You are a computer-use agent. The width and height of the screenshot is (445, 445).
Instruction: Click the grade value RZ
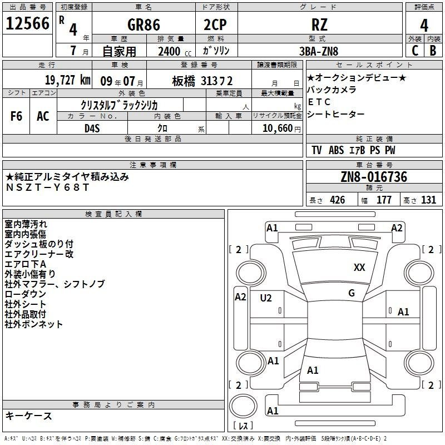[x=319, y=24]
